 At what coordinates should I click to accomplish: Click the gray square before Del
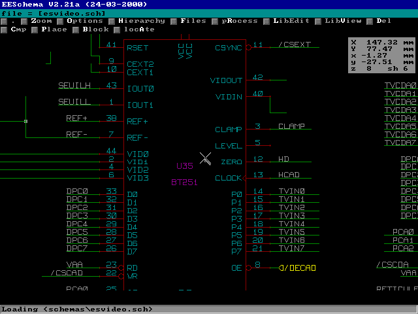click(x=370, y=22)
